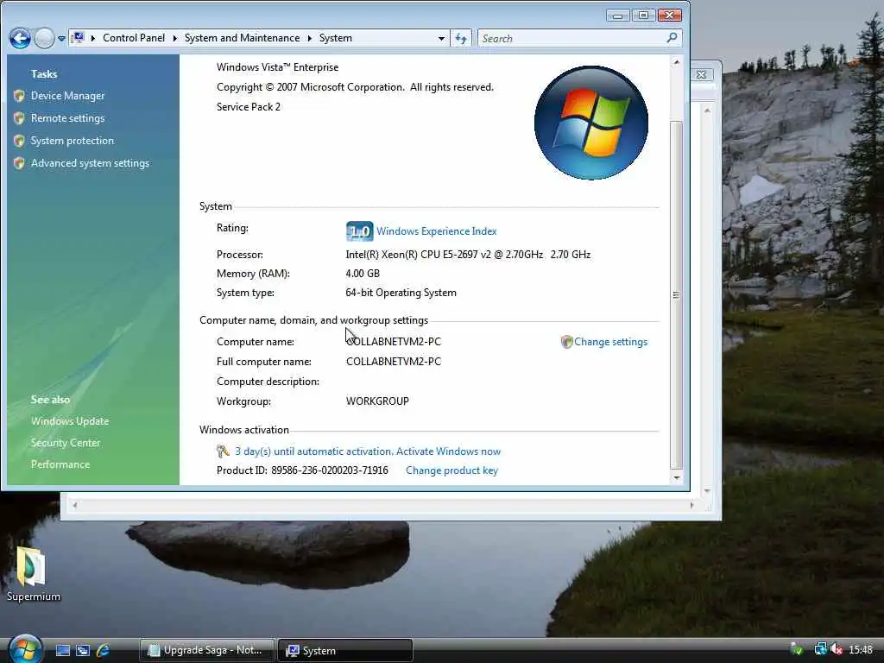Select System and Maintenance breadcrumb
Screen dimensions: 884x663
242,38
